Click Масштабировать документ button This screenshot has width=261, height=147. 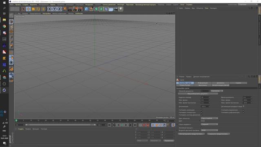(x=198, y=94)
